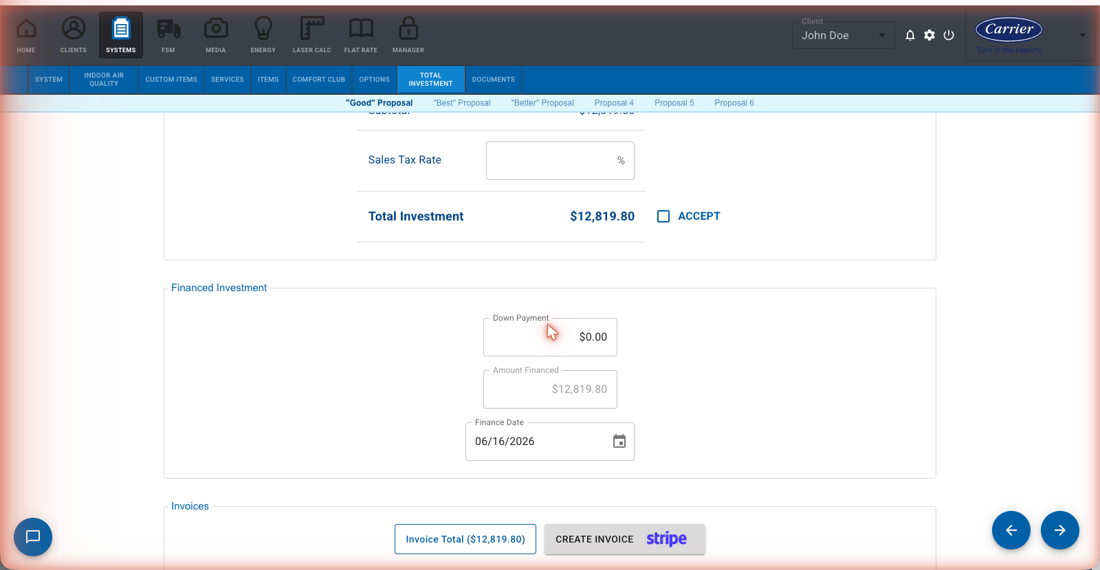Open the FSM truck icon

pyautogui.click(x=168, y=35)
